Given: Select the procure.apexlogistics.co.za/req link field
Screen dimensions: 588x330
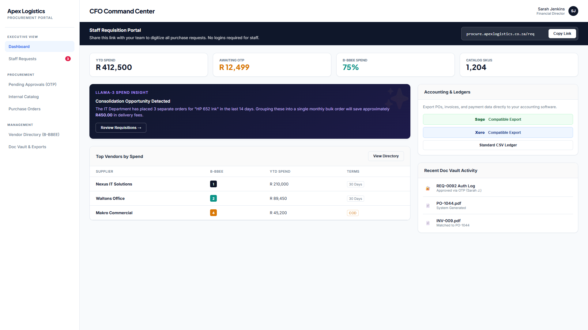Looking at the screenshot, I should coord(500,34).
